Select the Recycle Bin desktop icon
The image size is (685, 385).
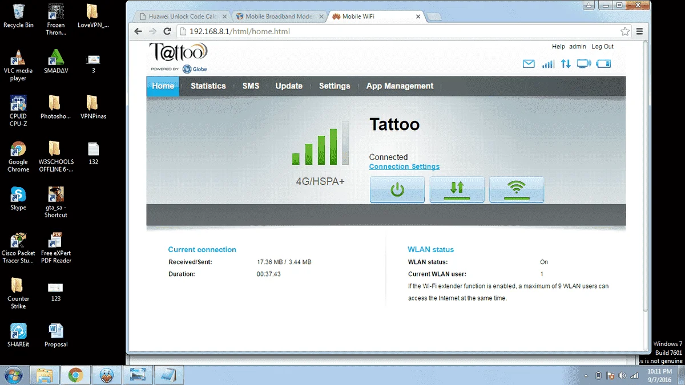pos(18,15)
